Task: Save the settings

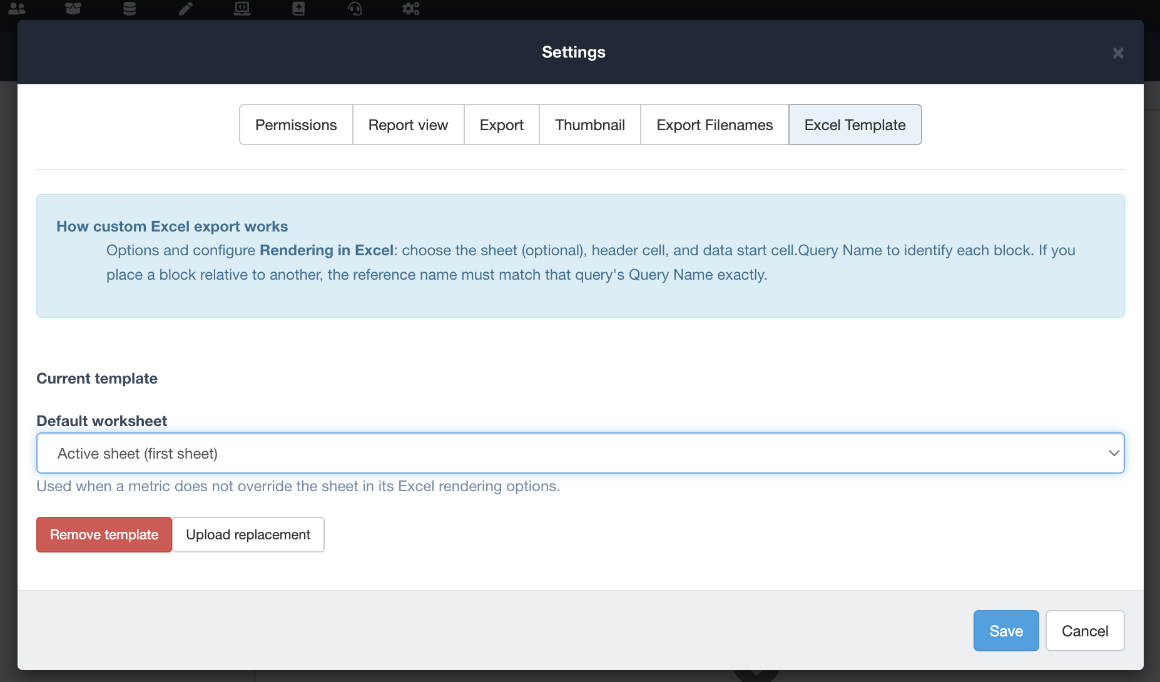Action: (1006, 631)
